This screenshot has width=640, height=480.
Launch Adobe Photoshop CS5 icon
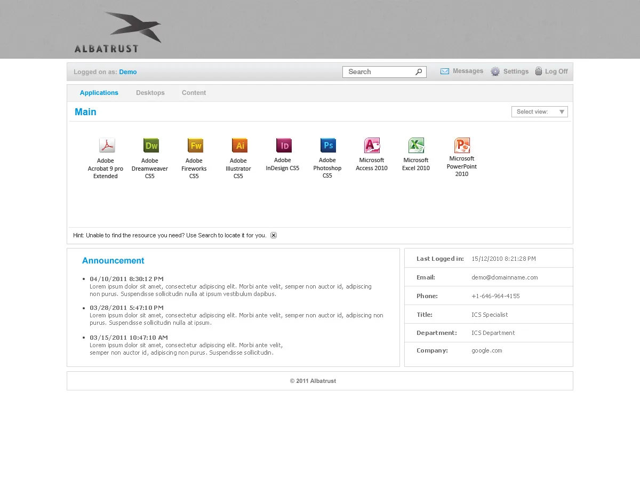pyautogui.click(x=328, y=146)
